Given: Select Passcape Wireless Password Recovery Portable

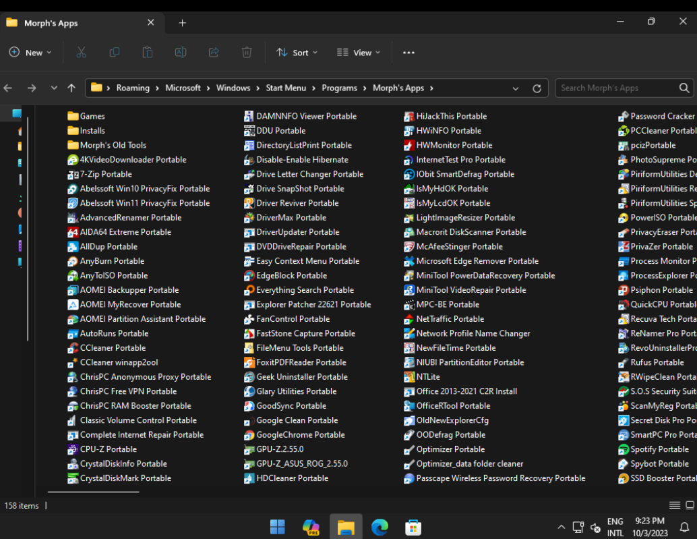Looking at the screenshot, I should tap(494, 478).
